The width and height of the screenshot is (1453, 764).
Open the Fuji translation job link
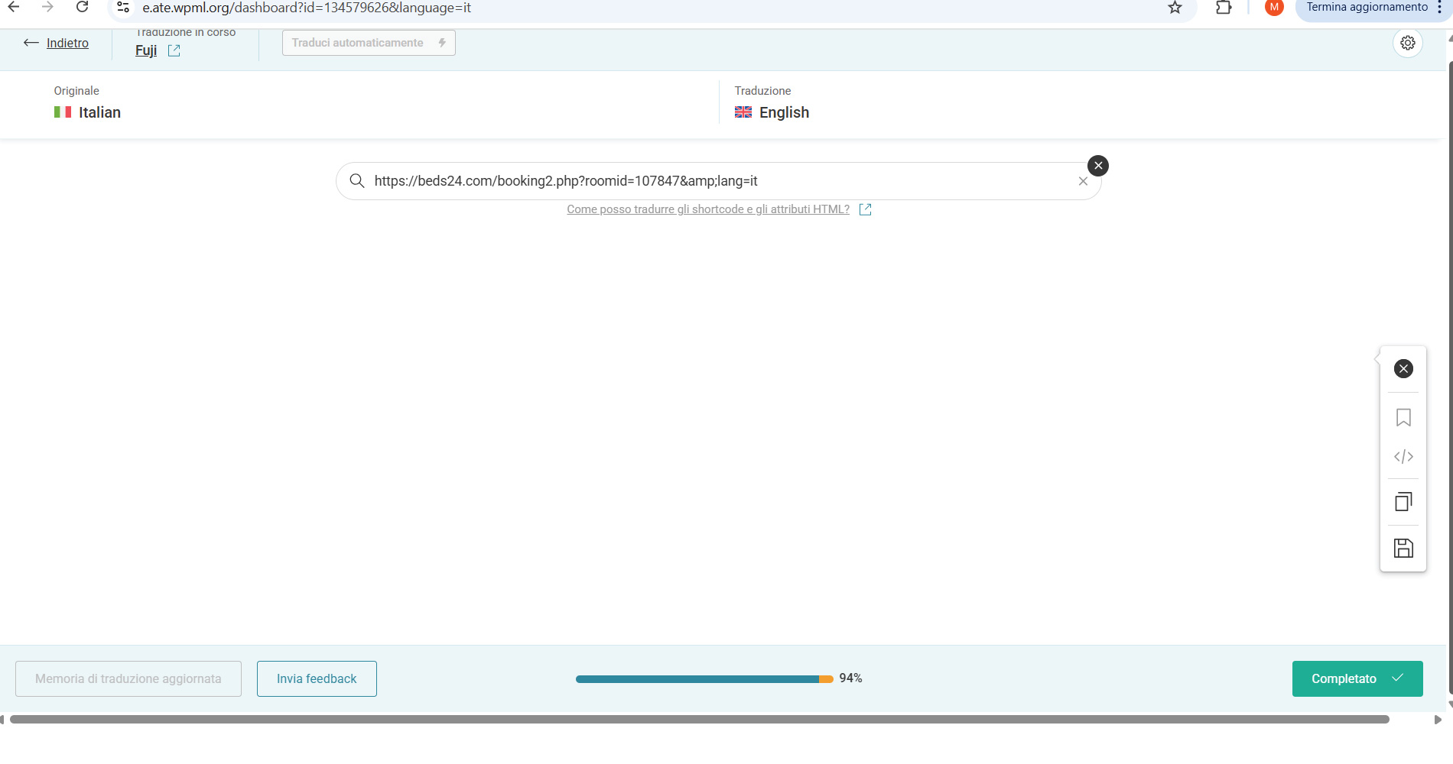tap(146, 50)
